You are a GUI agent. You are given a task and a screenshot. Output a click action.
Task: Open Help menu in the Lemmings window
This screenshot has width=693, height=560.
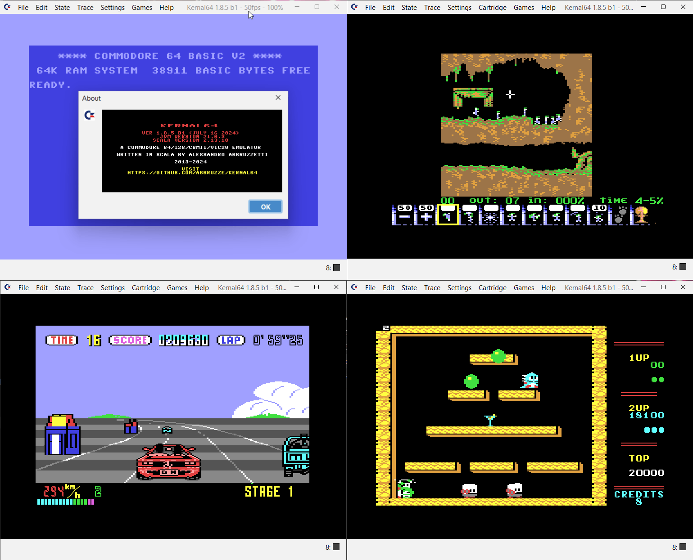(548, 8)
